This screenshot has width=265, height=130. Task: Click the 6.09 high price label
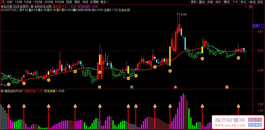coord(183,15)
